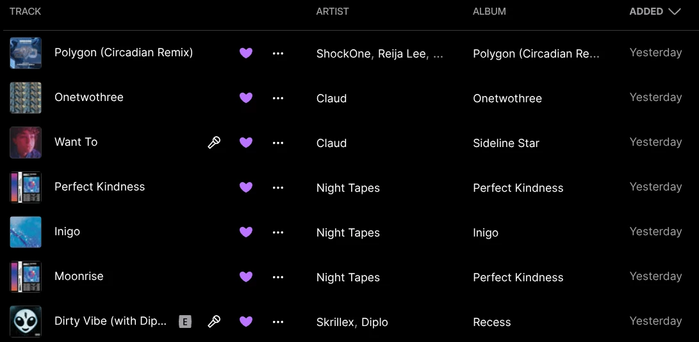Viewport: 699px width, 342px height.
Task: Click the explicit badge on Dirty Vibe
Action: [185, 322]
